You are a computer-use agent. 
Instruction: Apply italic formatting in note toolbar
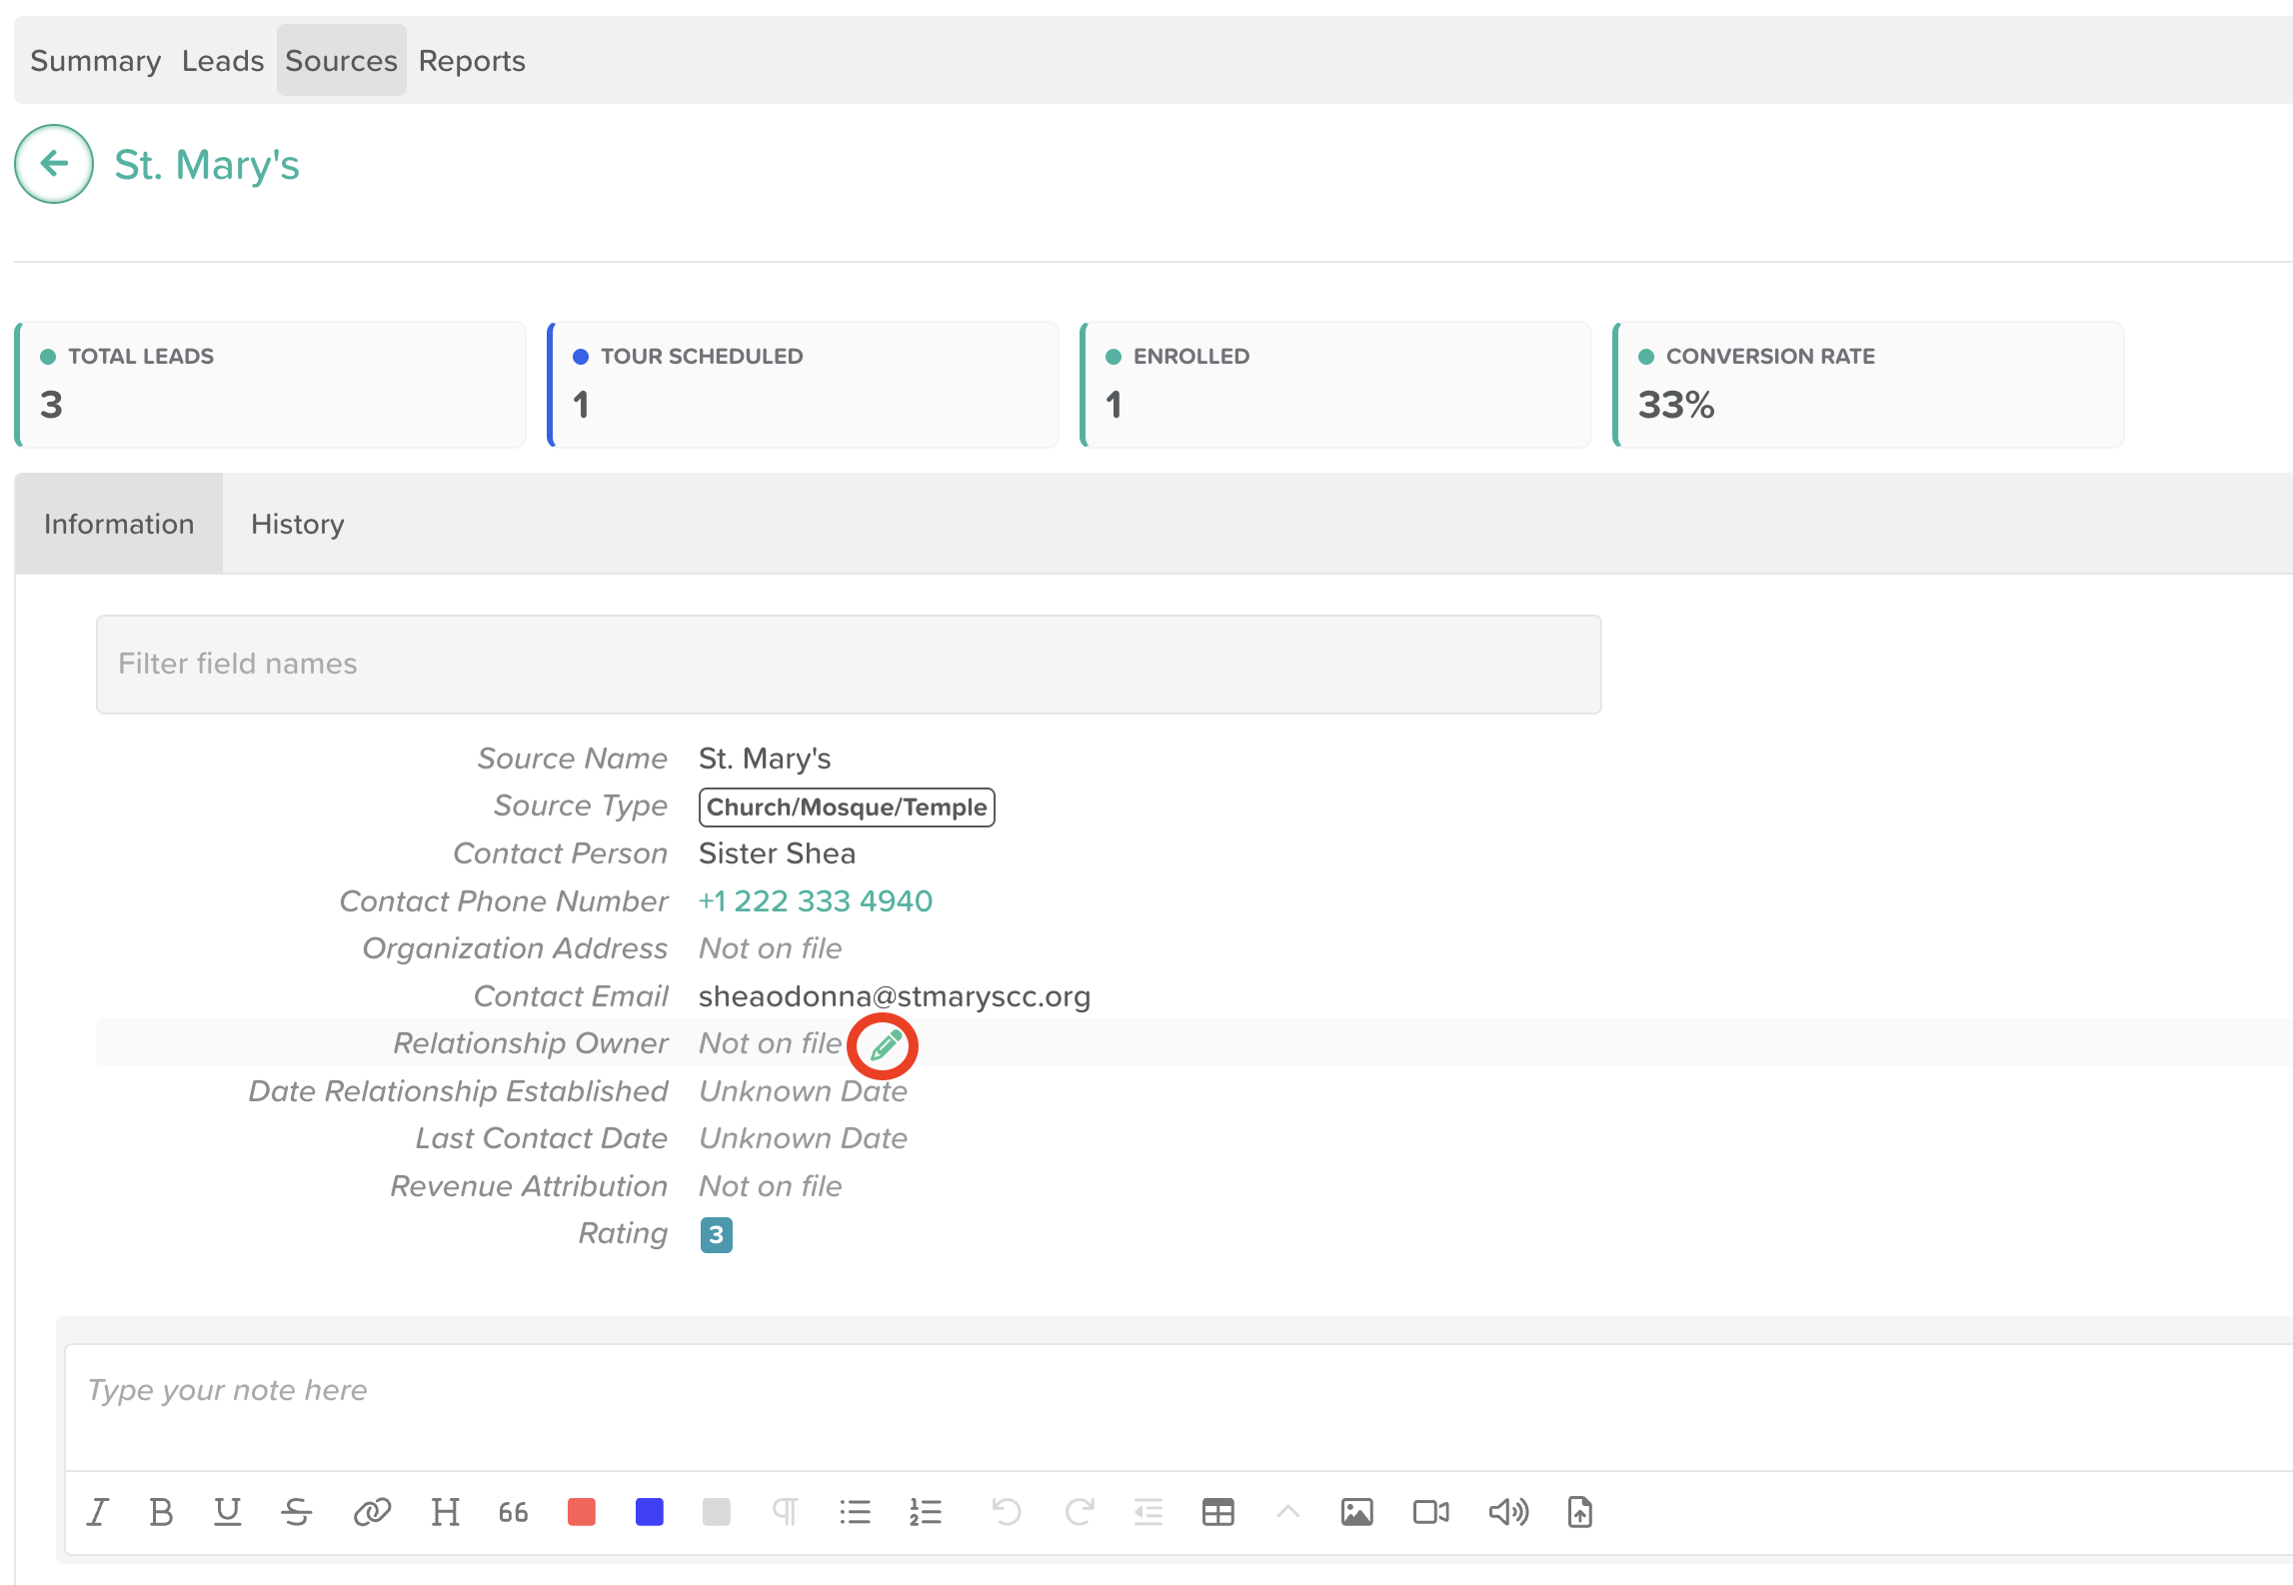(x=98, y=1512)
